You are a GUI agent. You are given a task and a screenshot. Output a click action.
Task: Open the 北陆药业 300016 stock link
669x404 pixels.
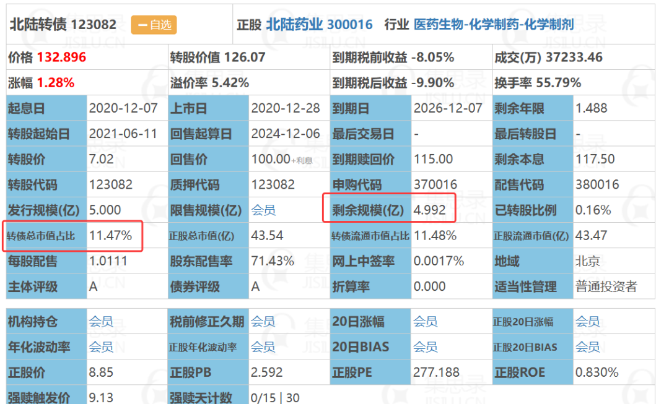319,24
